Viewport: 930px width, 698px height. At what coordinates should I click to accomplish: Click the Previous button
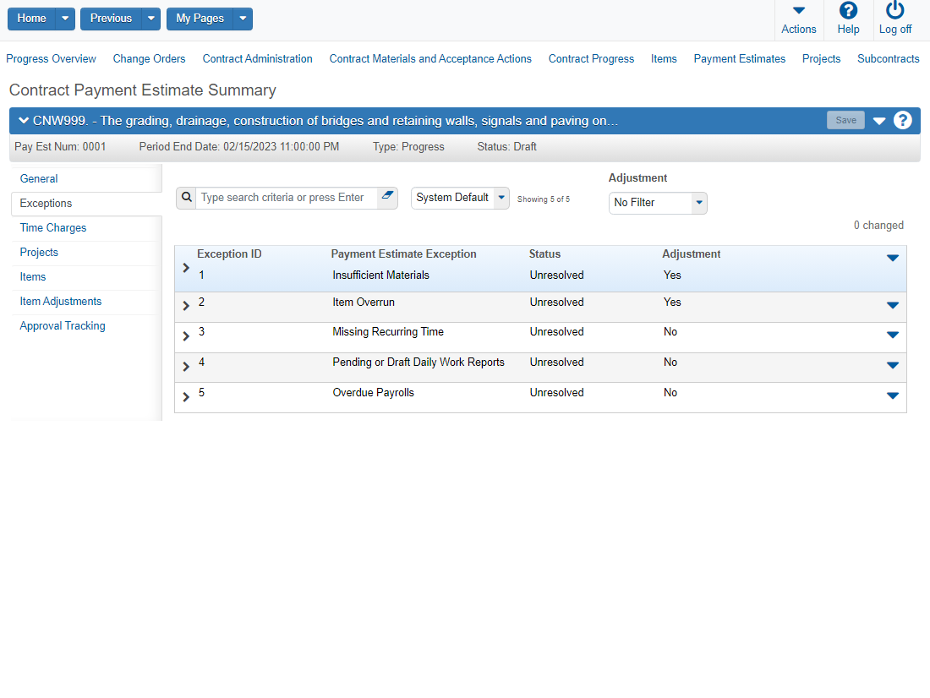pos(111,19)
